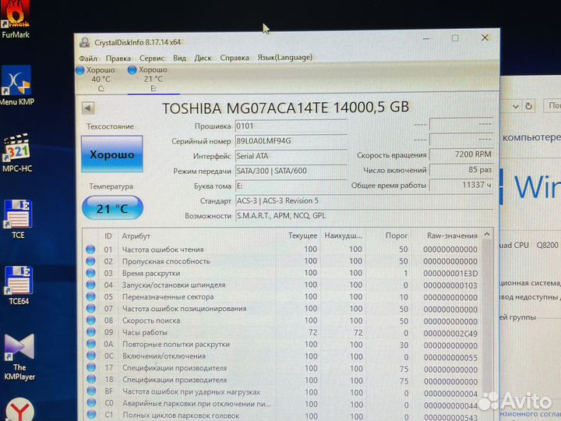This screenshot has width=561, height=421.
Task: Click status icon of attribute C0 row
Action: click(92, 403)
